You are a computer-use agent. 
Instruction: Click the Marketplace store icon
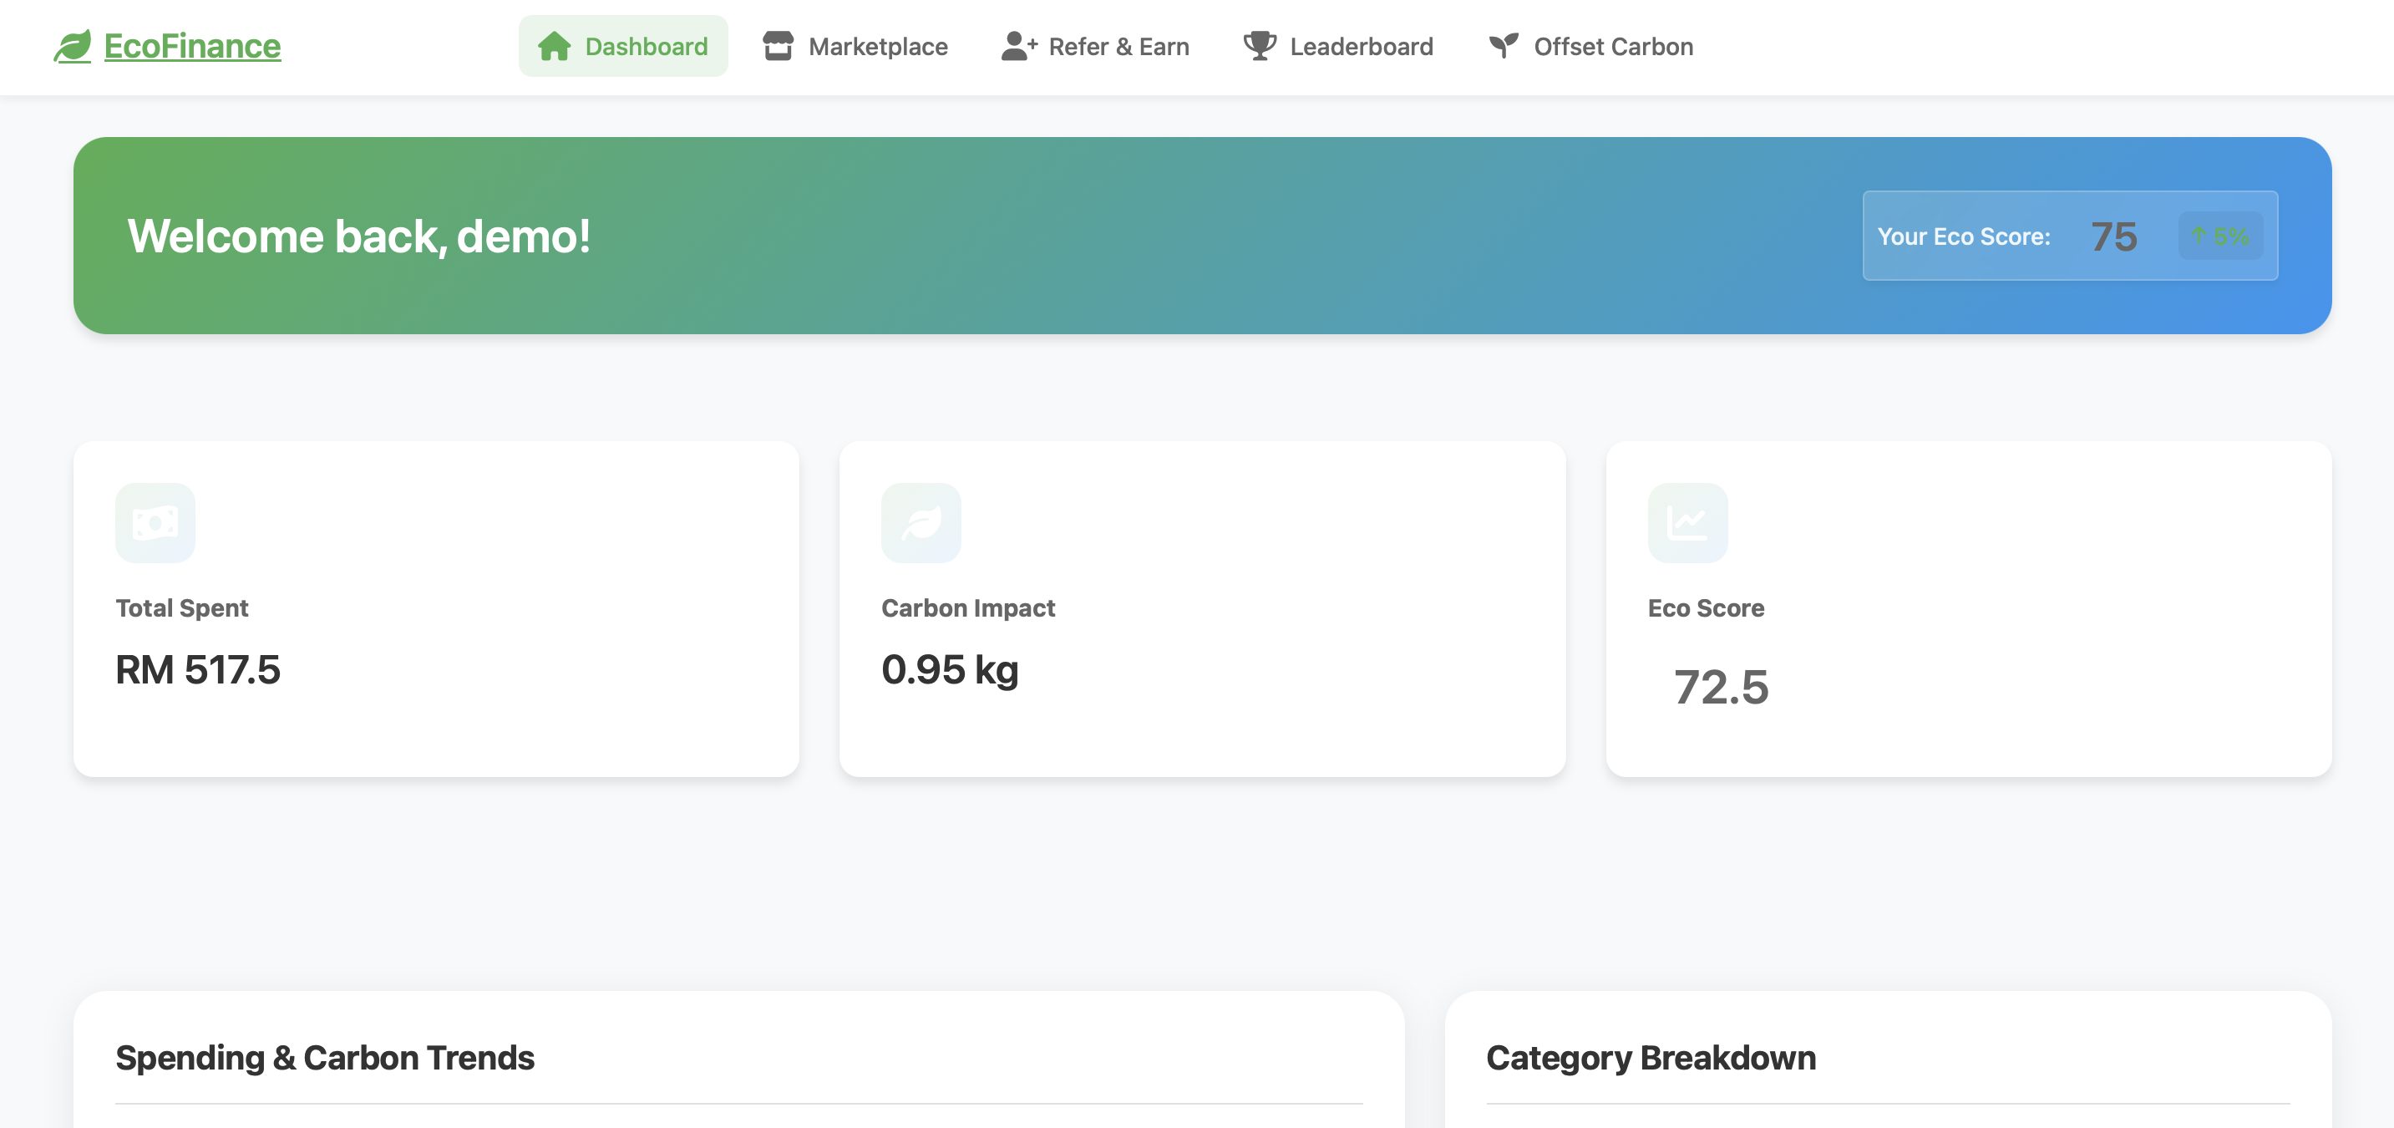point(778,46)
